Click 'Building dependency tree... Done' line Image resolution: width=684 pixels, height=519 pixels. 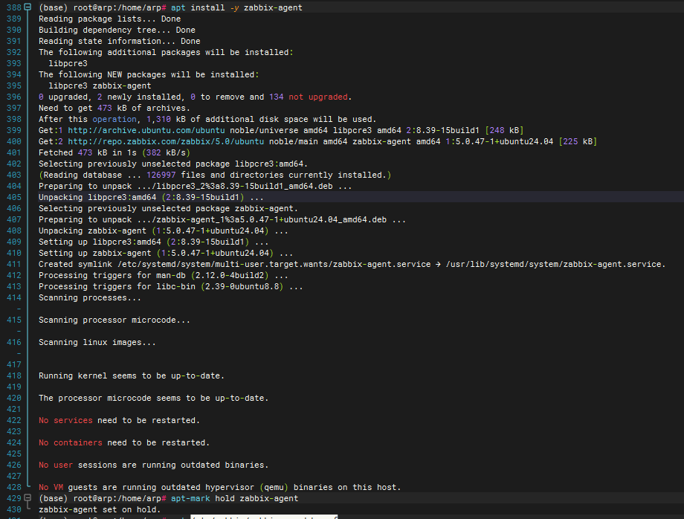(117, 30)
